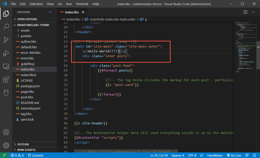Click the Go Live button in status bar
The image size is (260, 158).
tap(234, 155)
